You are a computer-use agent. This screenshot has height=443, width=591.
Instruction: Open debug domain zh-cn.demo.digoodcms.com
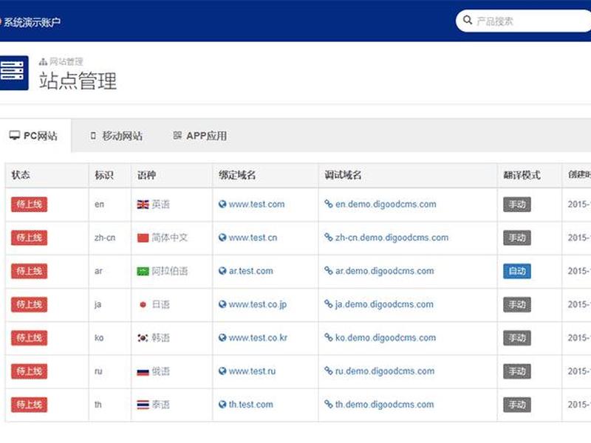pos(392,238)
